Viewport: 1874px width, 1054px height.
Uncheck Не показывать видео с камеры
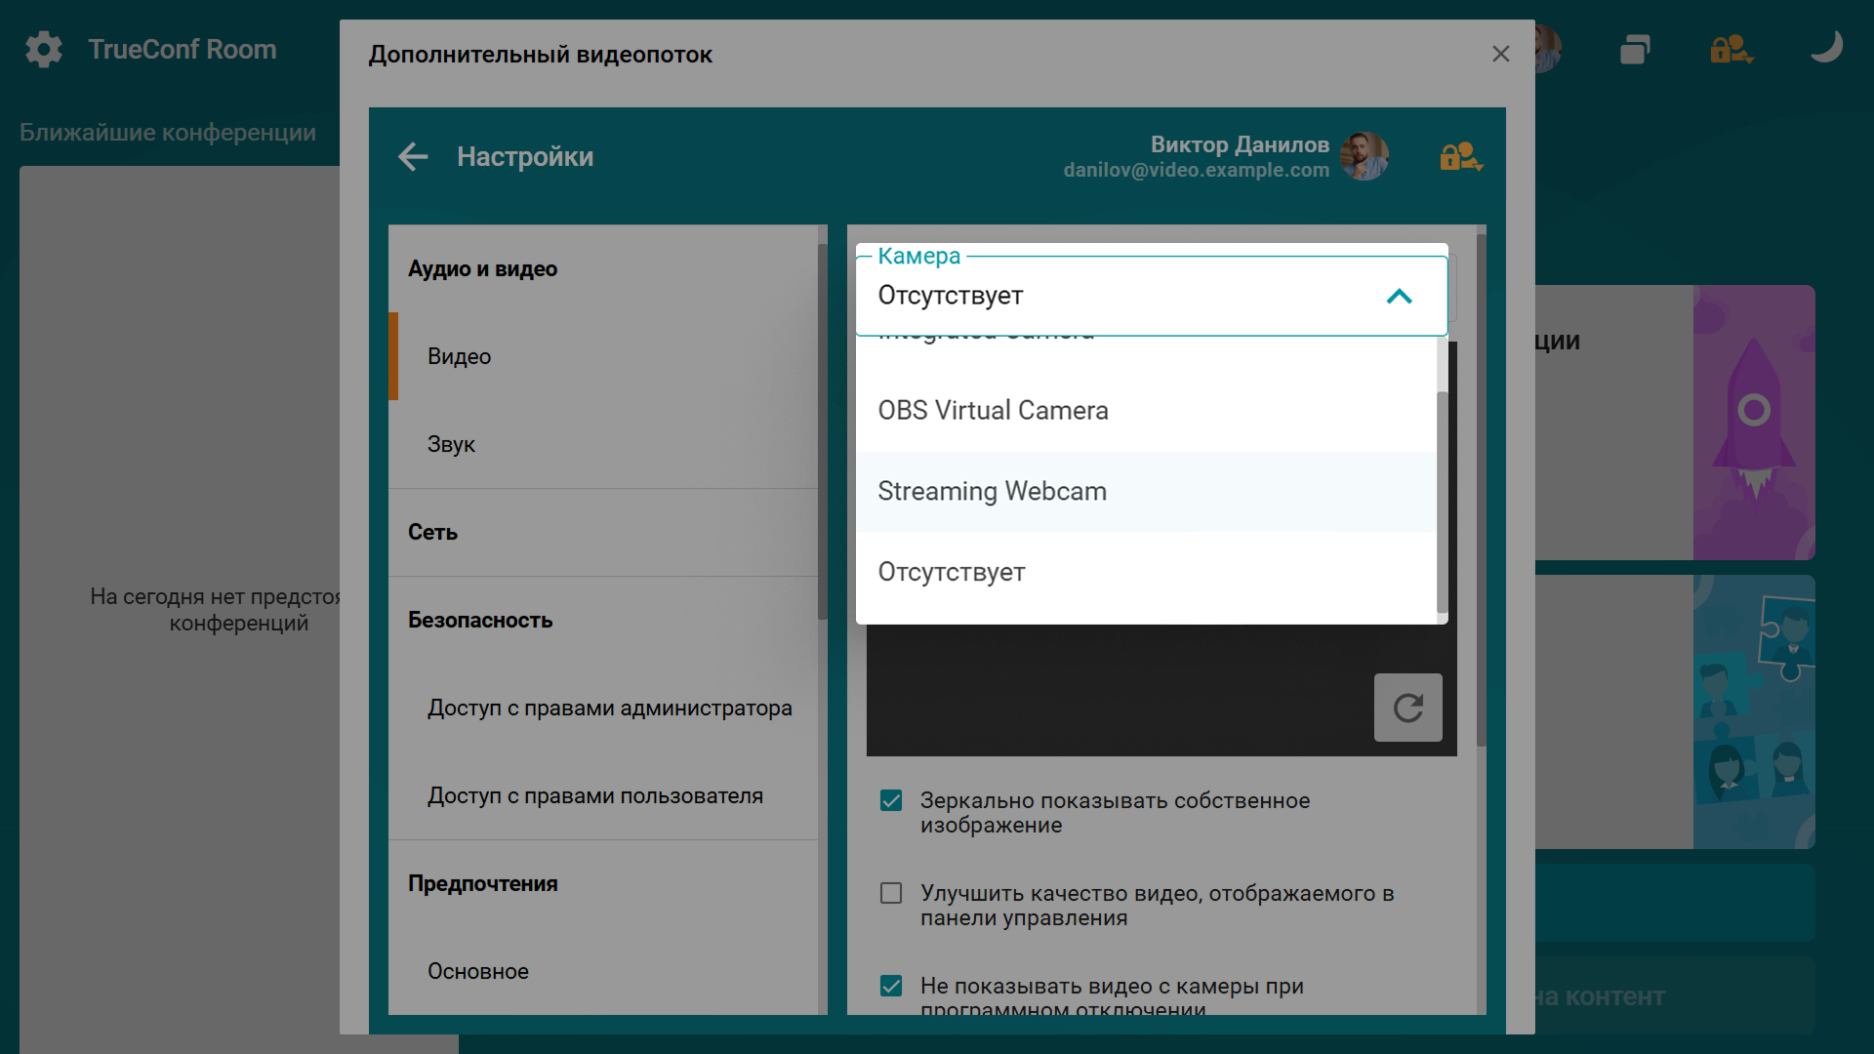[x=891, y=986]
